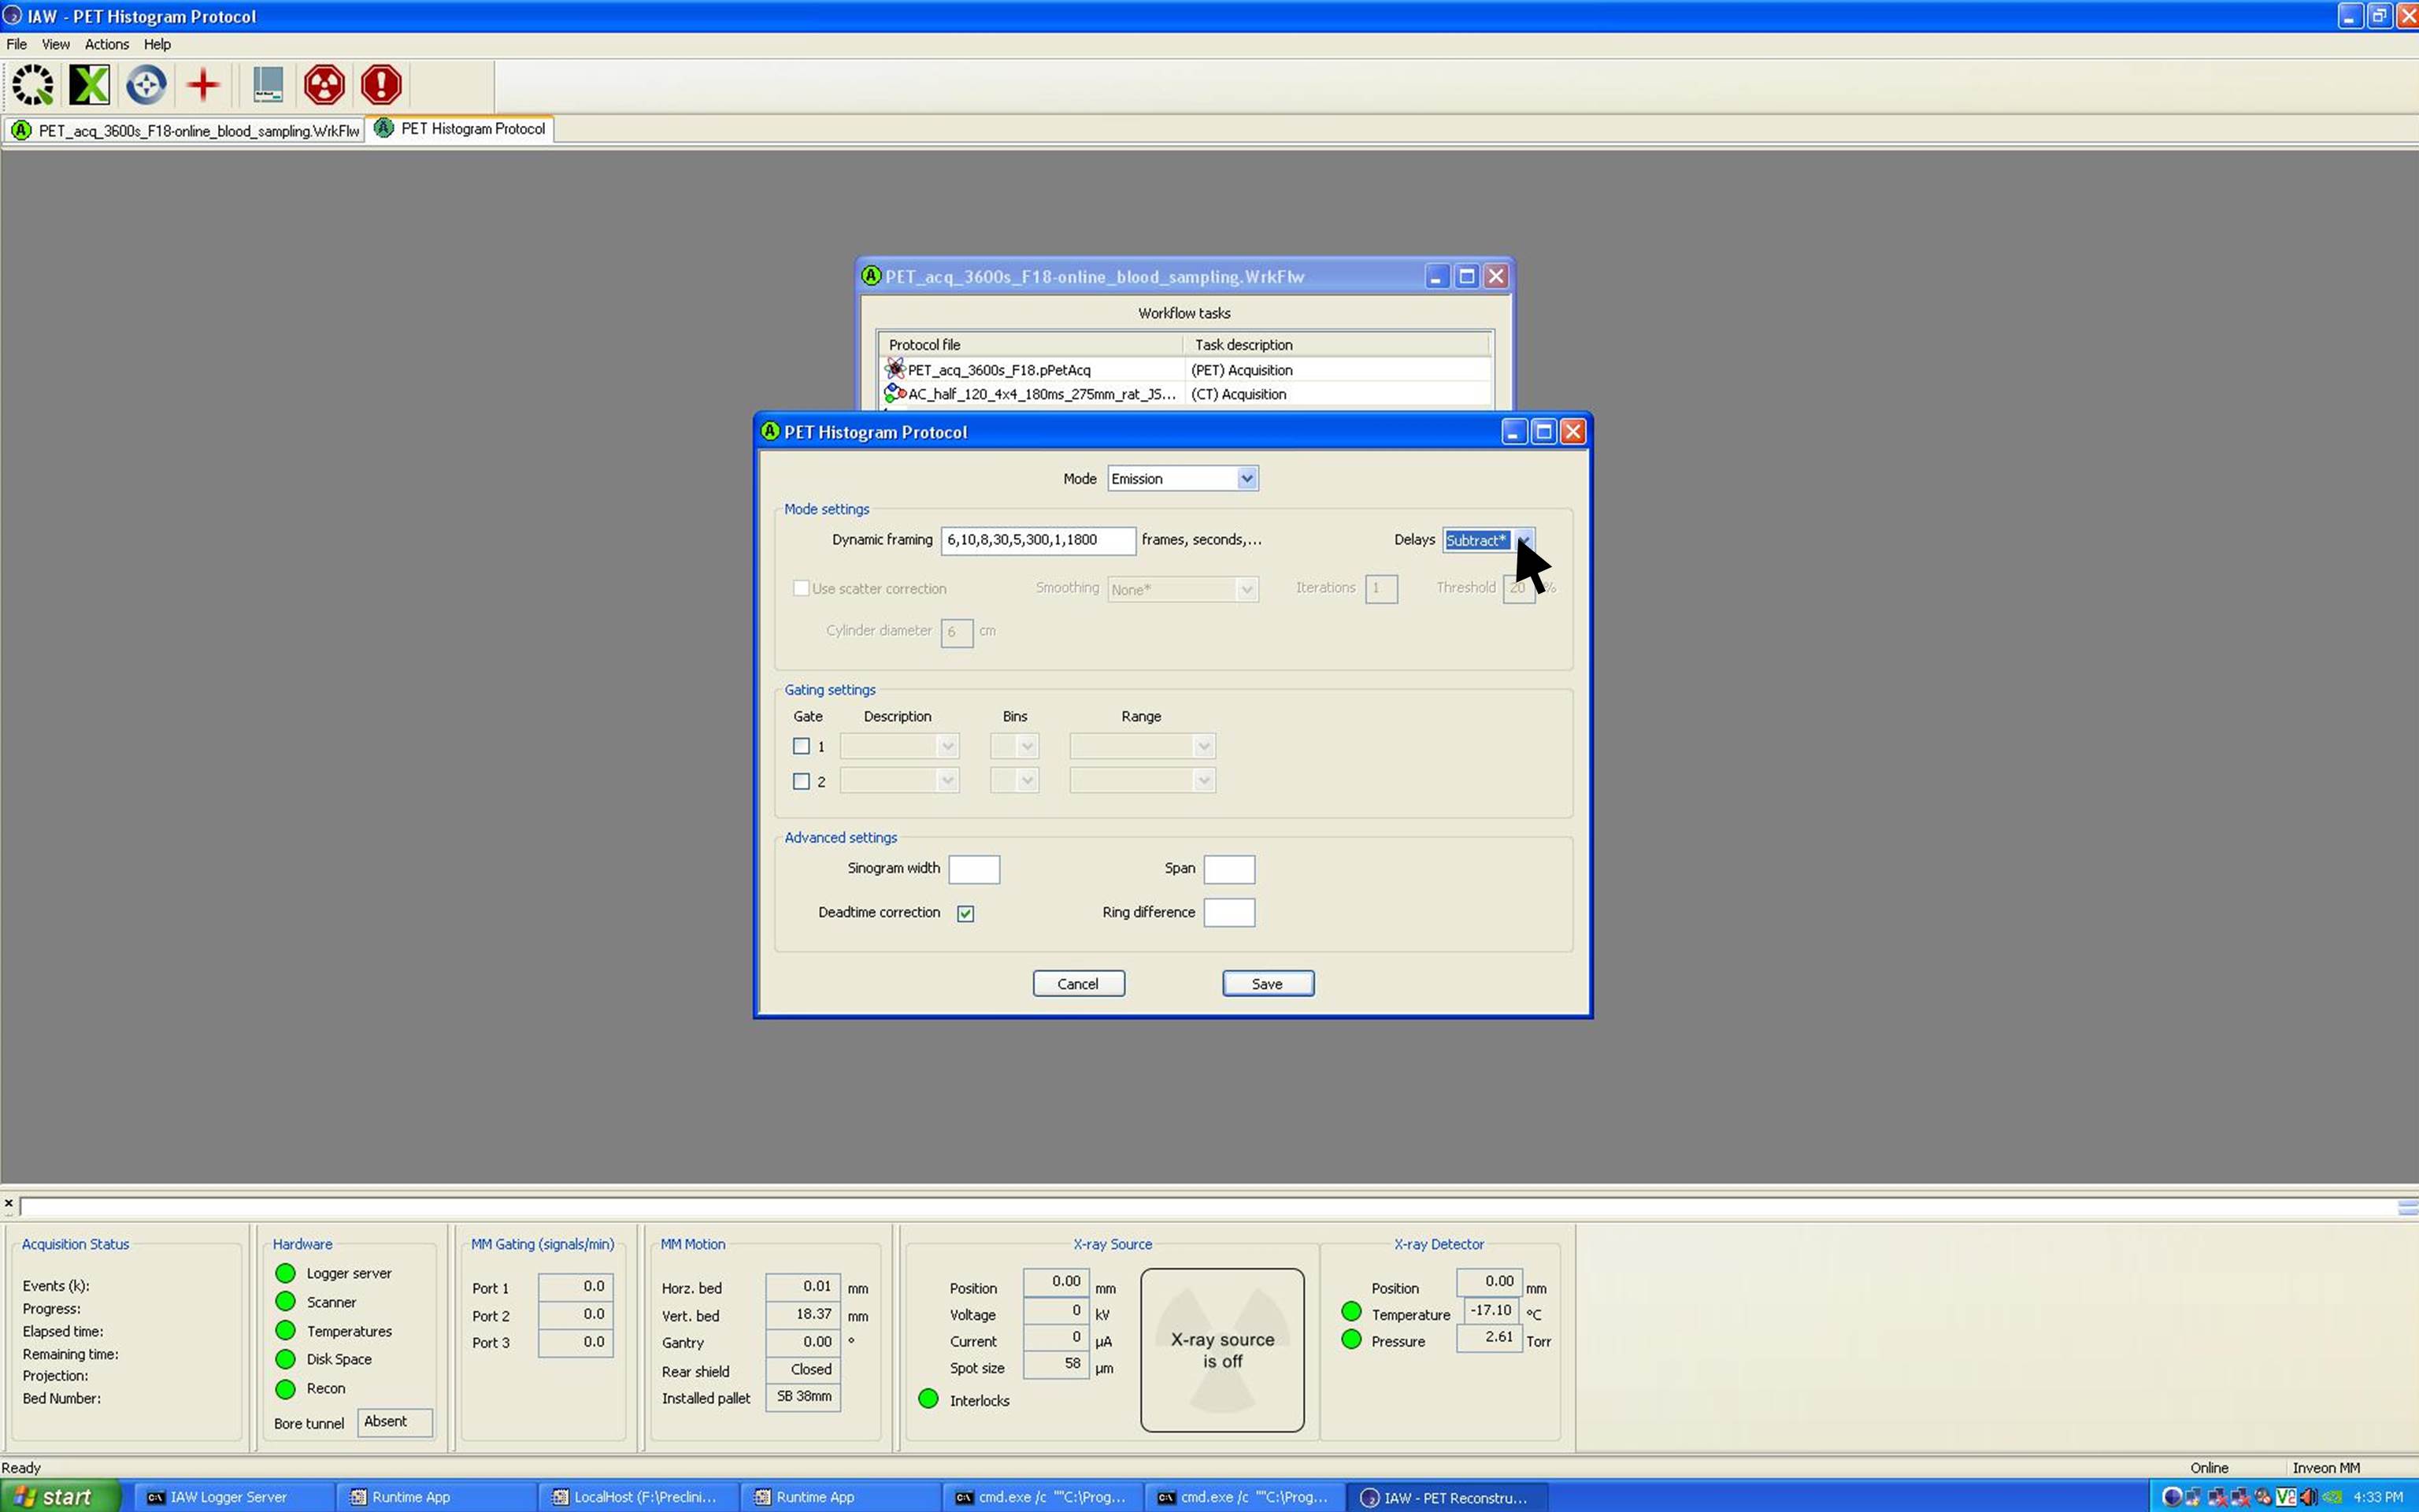Expand the Delays dropdown showing Subtract

click(1522, 540)
